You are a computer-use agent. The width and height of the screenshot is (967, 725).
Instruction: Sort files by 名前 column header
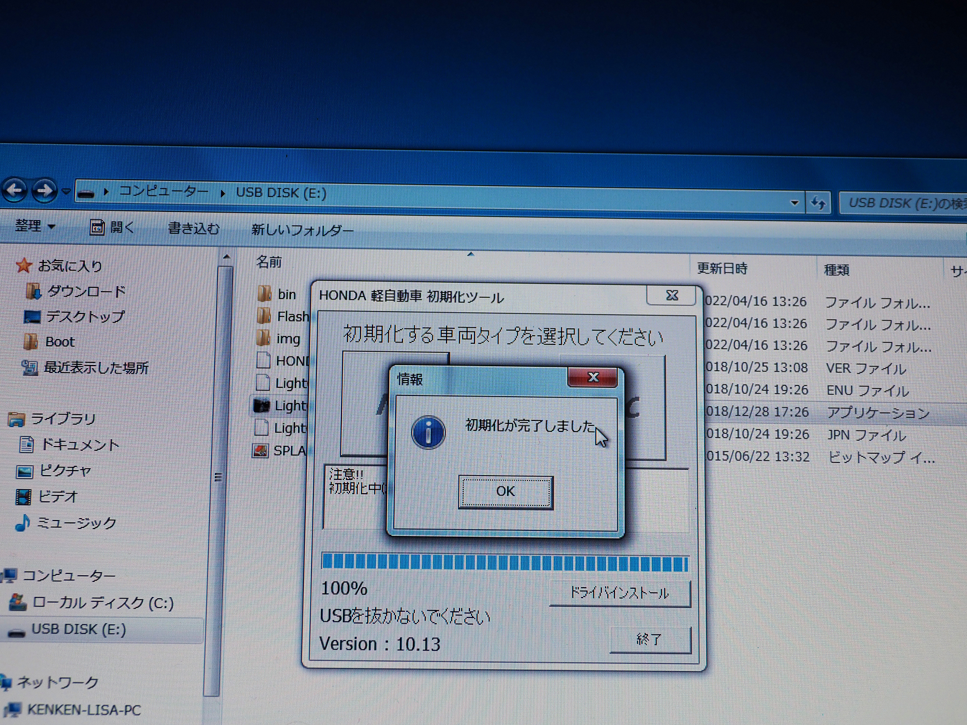[x=269, y=262]
